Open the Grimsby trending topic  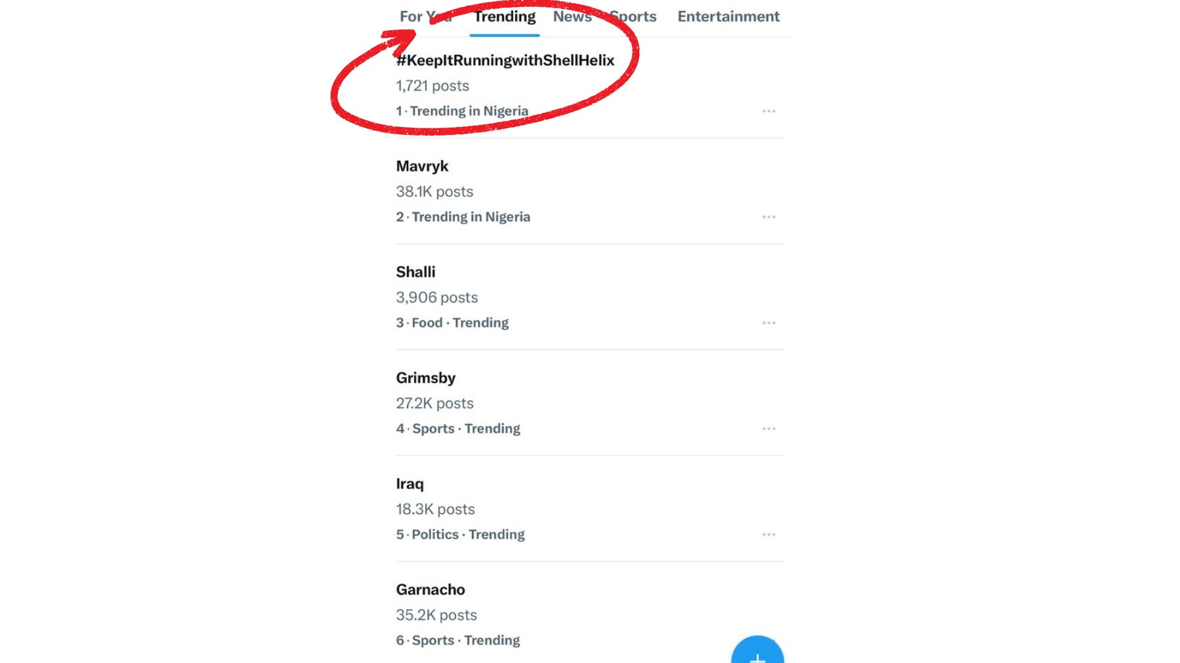pyautogui.click(x=426, y=378)
